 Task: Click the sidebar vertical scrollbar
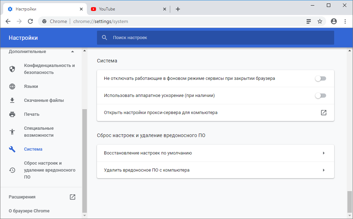point(84,160)
